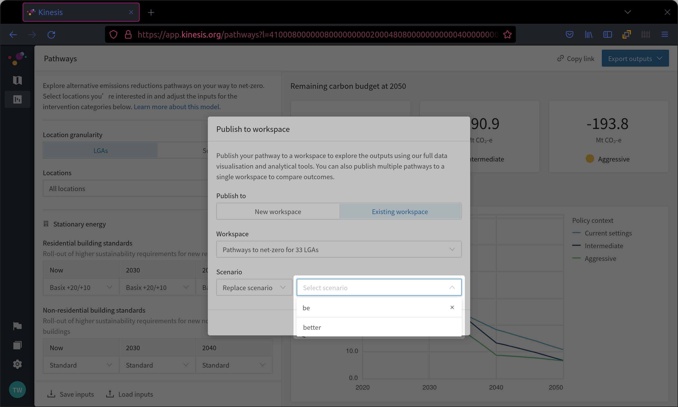The height and width of the screenshot is (407, 678).
Task: Open residential Now Basix +20/+10 dropdown
Action: (81, 288)
